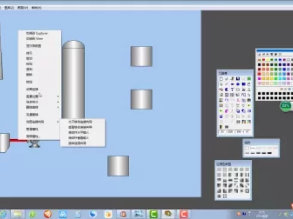Open the green C application on taskbar
293x219 pixels.
click(154, 214)
